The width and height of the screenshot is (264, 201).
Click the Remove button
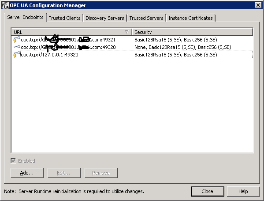[101, 173]
